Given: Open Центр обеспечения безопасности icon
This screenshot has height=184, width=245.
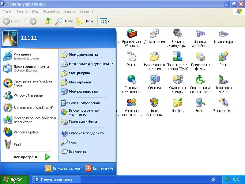Looking at the screenshot, I should coord(154,107).
